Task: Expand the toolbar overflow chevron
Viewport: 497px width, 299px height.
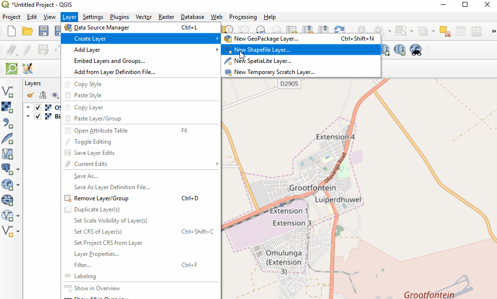Action: [x=493, y=31]
